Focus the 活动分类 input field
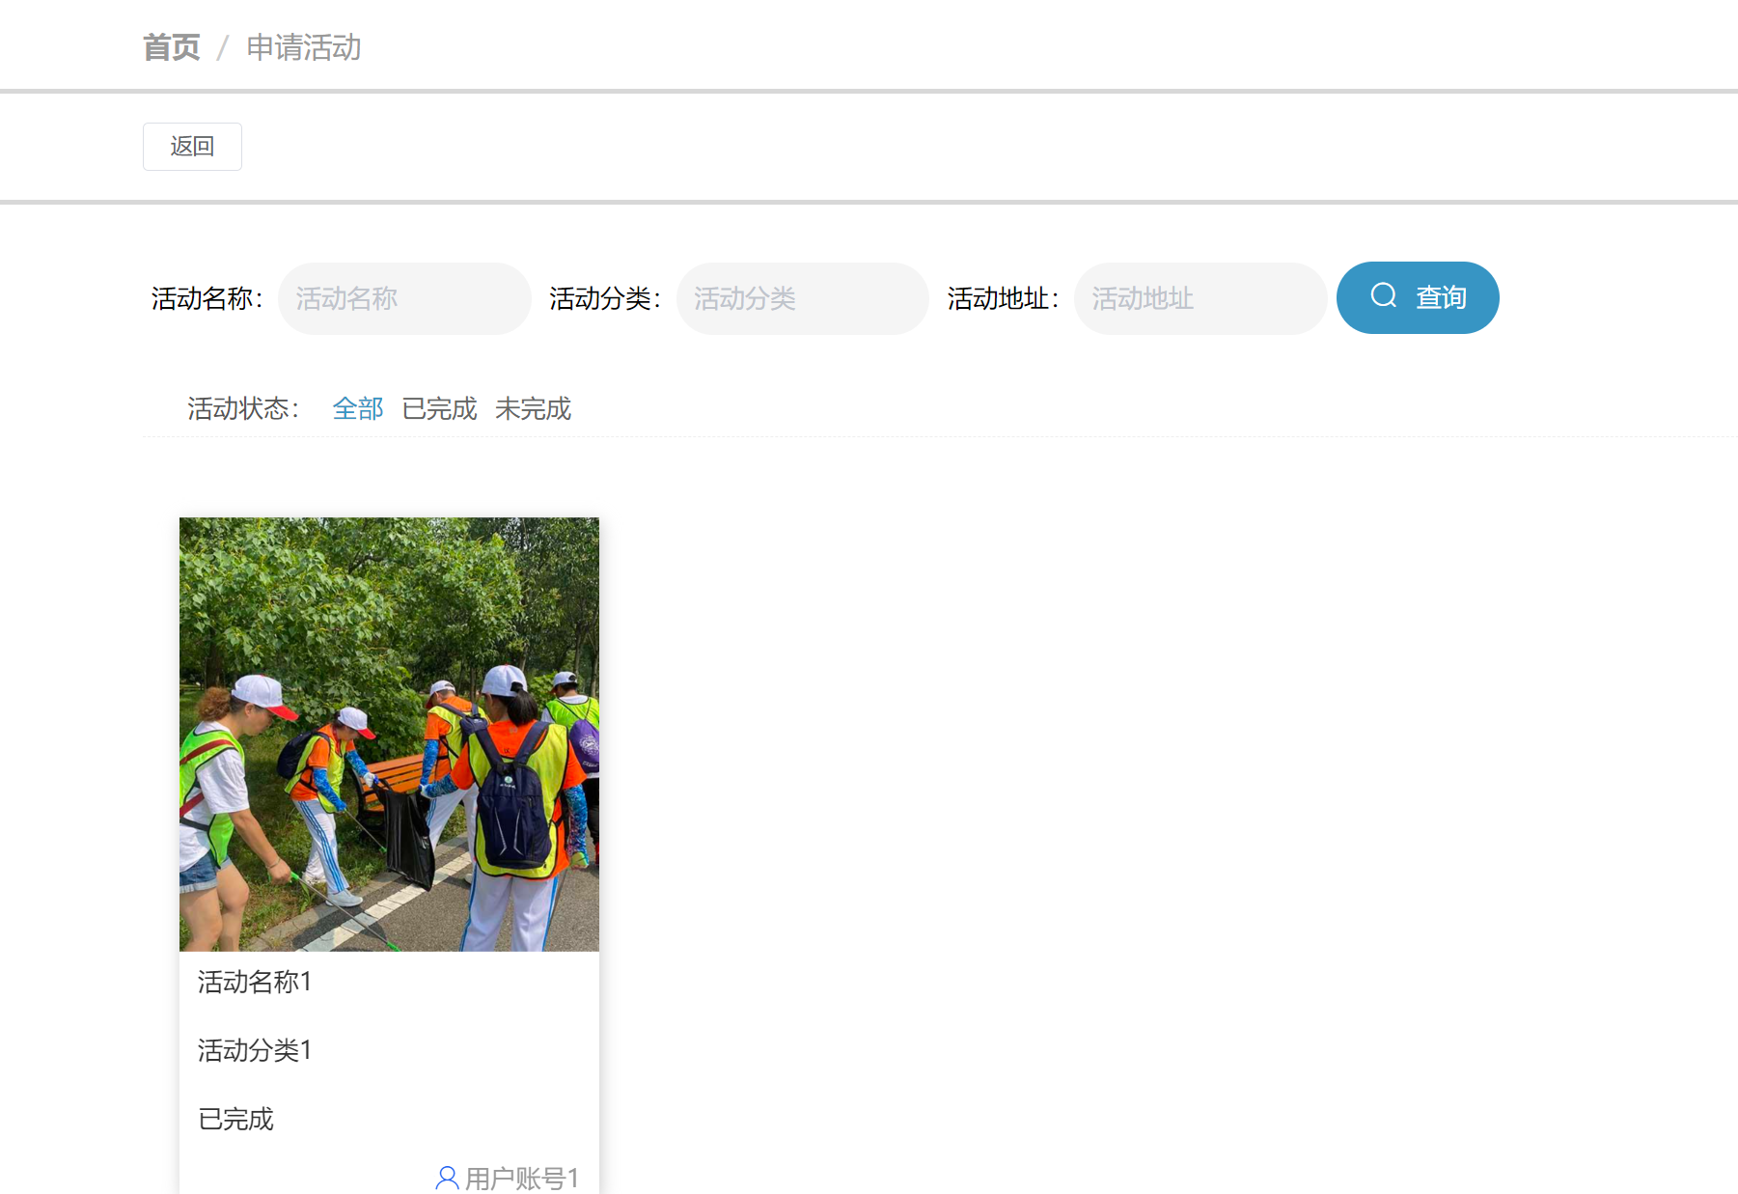 tap(802, 298)
